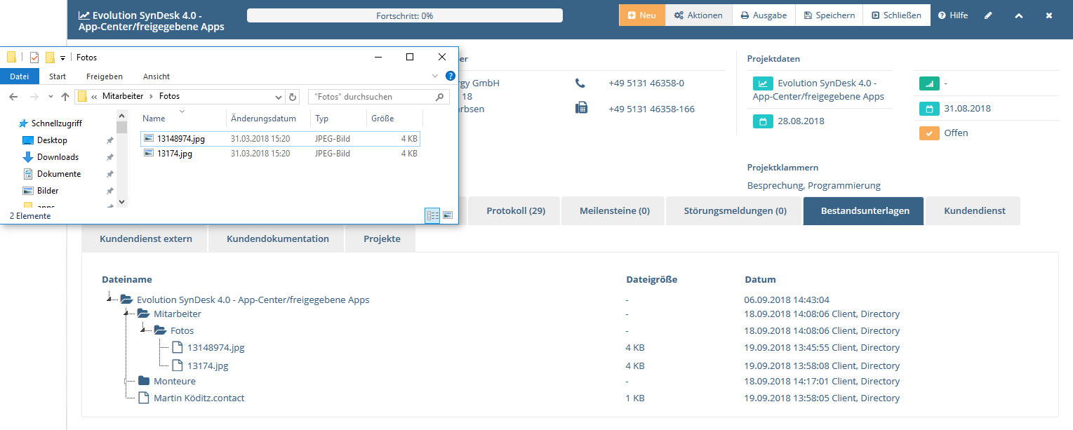Screen dimensions: 1073x430
Task: Switch to the Meilensteine (0) tab
Action: tap(615, 210)
